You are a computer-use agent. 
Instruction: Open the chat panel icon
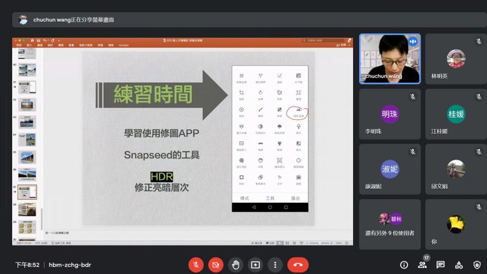[440, 265]
